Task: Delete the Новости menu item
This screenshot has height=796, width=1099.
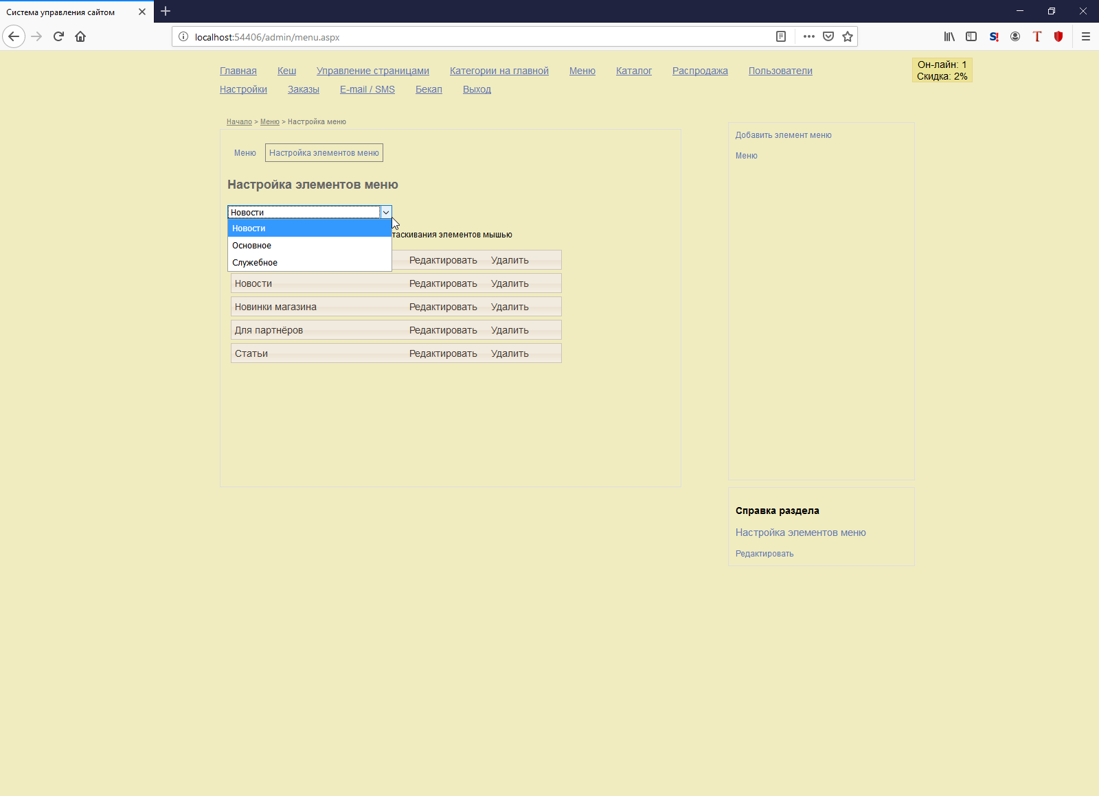Action: (x=510, y=283)
